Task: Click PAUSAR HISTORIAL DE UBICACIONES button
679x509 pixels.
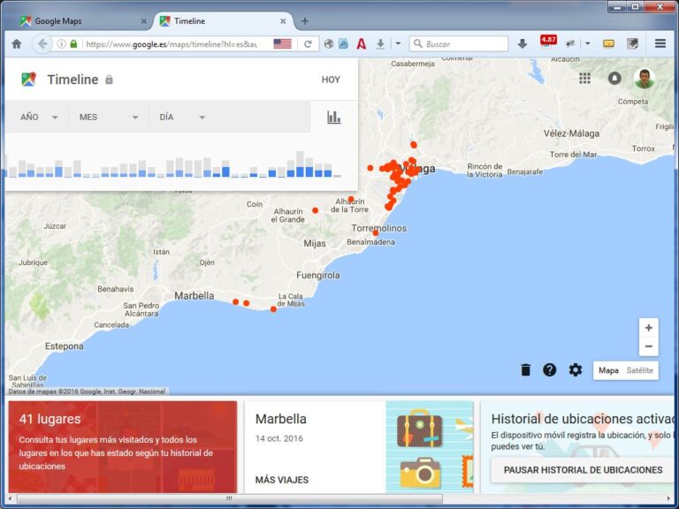Action: 583,469
